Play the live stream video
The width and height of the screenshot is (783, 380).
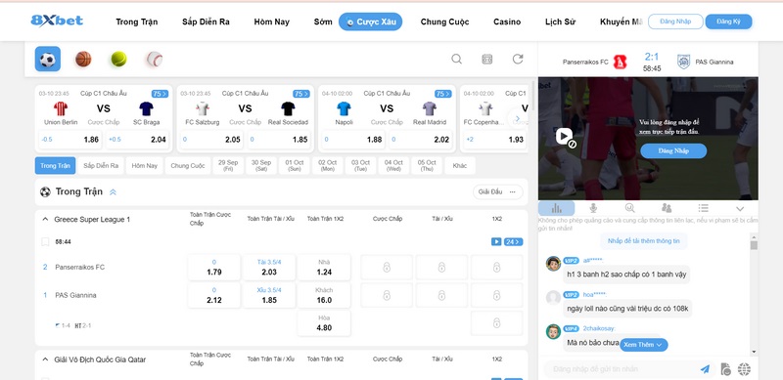[565, 136]
